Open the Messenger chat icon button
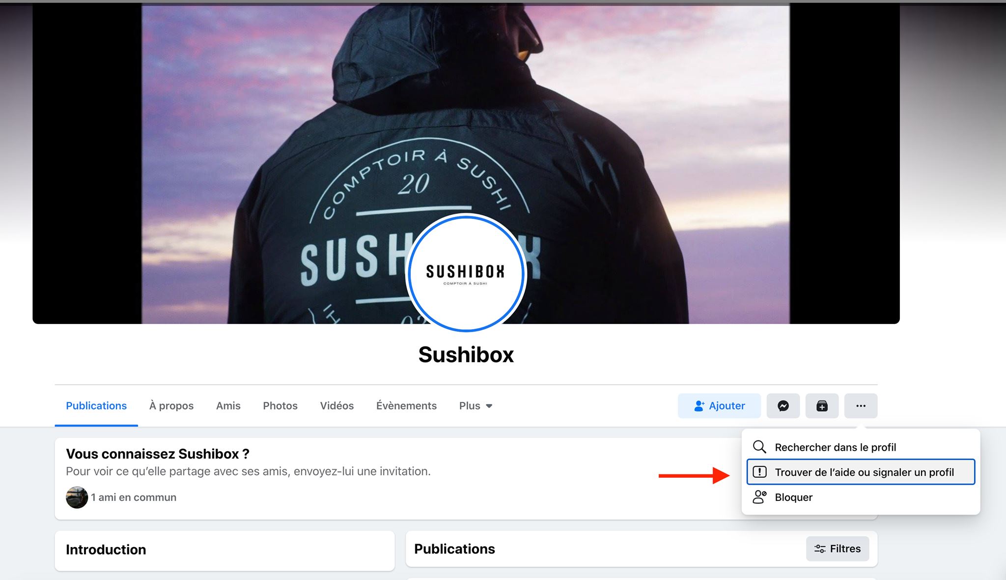This screenshot has height=580, width=1006. coord(783,406)
